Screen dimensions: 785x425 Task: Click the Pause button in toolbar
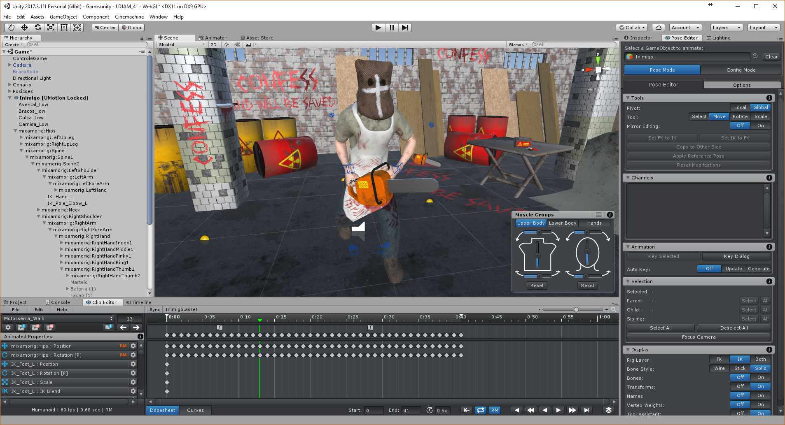click(x=392, y=28)
